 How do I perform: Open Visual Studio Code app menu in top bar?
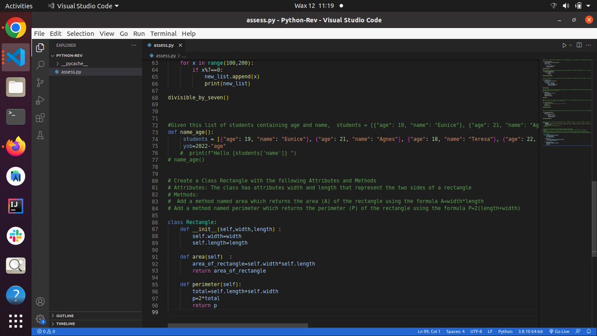point(84,6)
